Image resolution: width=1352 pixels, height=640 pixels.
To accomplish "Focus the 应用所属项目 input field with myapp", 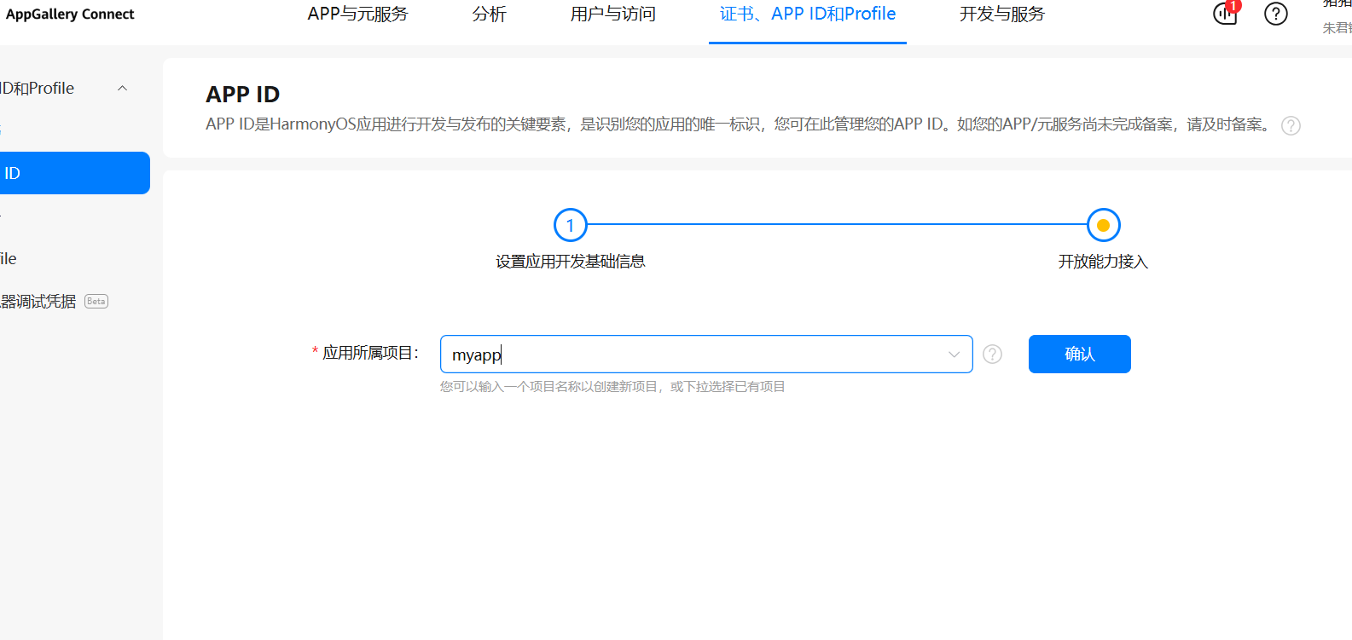I will pos(706,354).
